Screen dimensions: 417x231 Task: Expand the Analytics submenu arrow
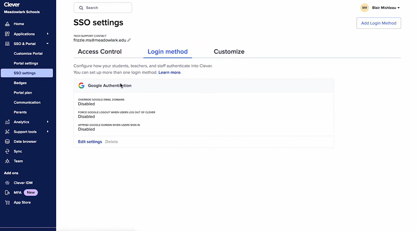[48, 122]
